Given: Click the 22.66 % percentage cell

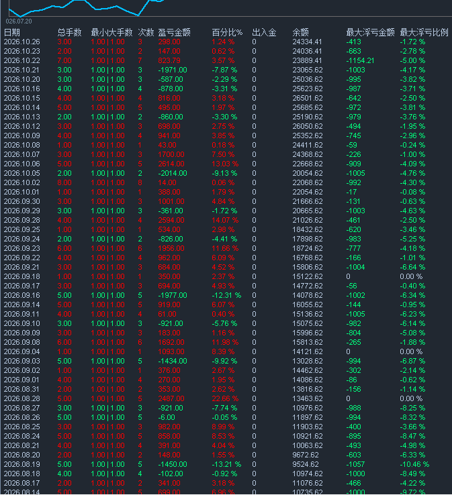Looking at the screenshot, I should click(225, 398).
